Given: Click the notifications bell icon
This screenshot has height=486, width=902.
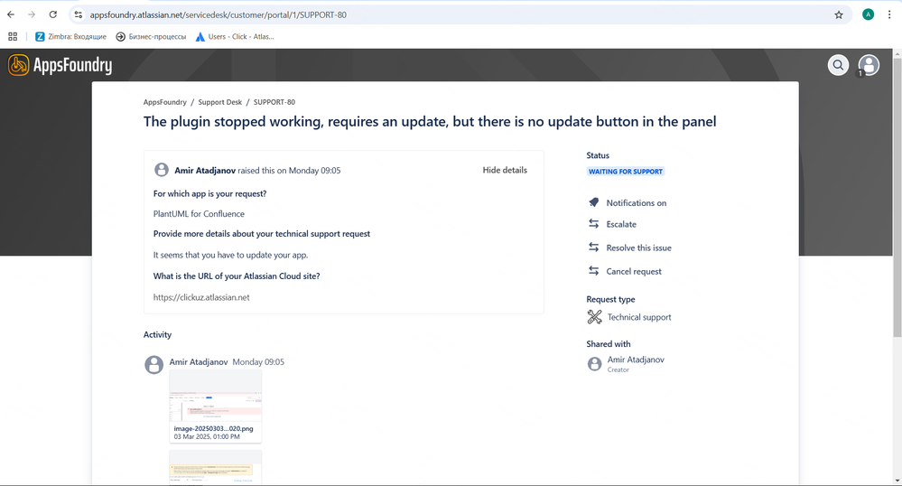Looking at the screenshot, I should (x=594, y=202).
